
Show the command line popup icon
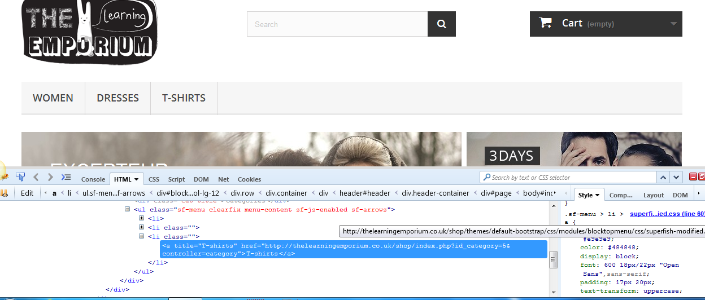pyautogui.click(x=66, y=177)
